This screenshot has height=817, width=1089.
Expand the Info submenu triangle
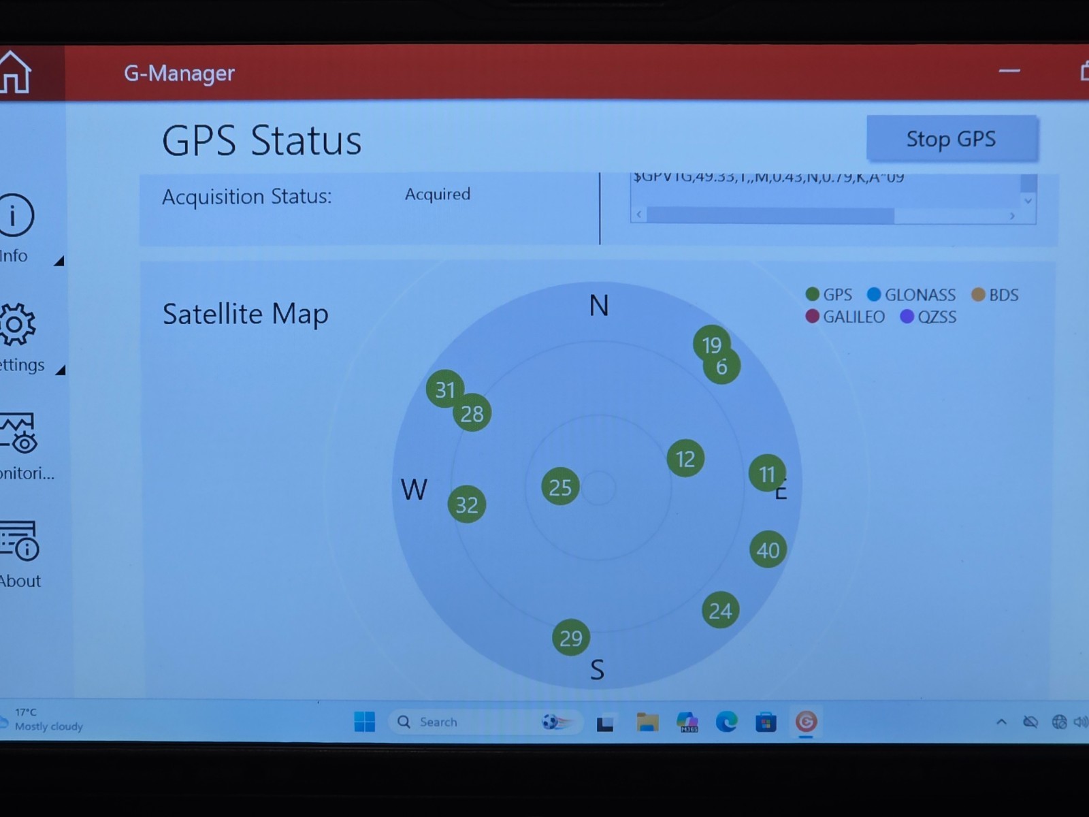[59, 261]
